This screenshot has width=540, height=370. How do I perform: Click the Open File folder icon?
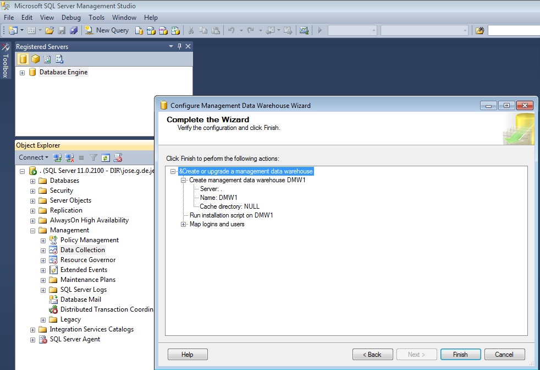coord(49,30)
